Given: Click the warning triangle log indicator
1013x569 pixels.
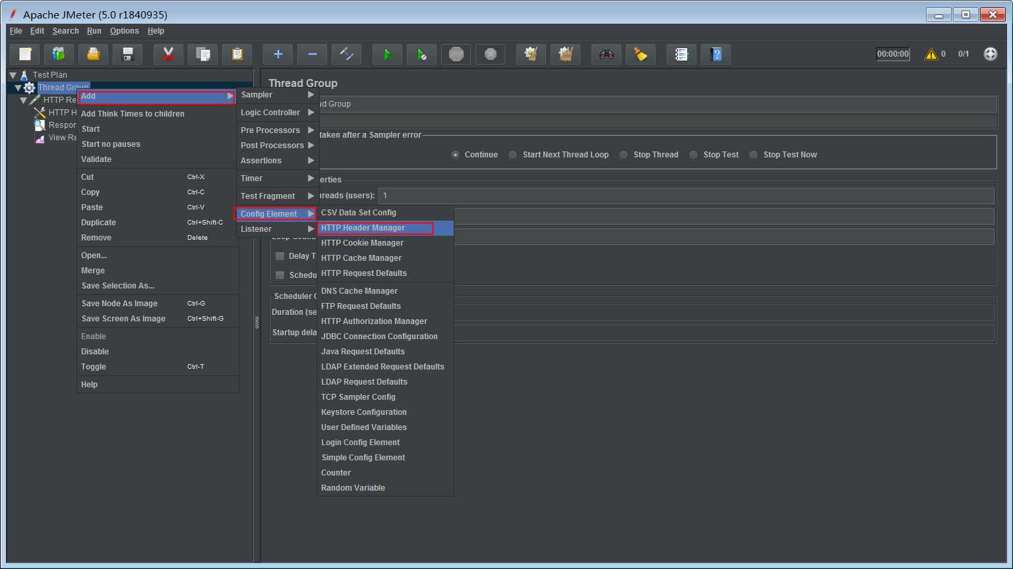Looking at the screenshot, I should click(931, 54).
